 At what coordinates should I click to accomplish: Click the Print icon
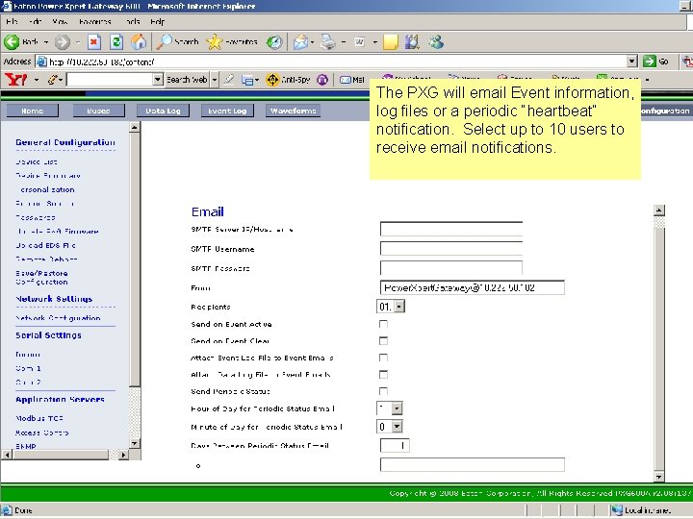tap(328, 42)
